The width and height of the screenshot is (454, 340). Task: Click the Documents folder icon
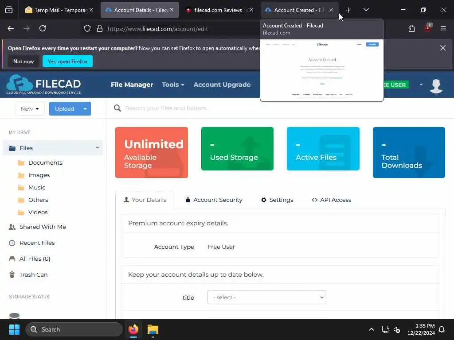pyautogui.click(x=21, y=163)
